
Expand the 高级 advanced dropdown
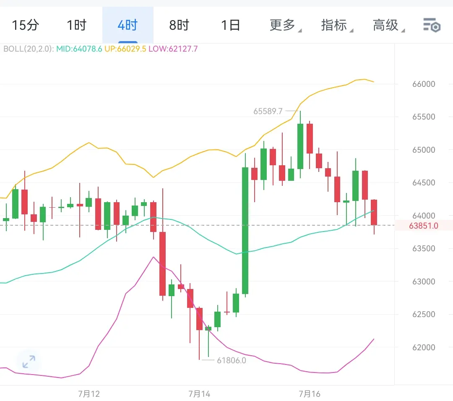pyautogui.click(x=388, y=25)
